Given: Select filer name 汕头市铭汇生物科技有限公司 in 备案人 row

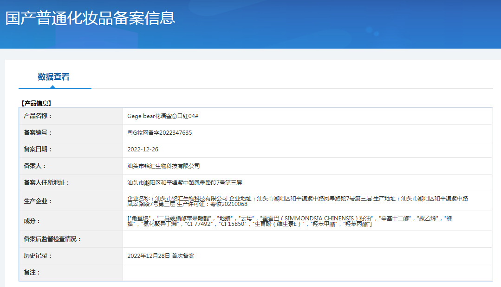Looking at the screenshot, I should pos(163,166).
